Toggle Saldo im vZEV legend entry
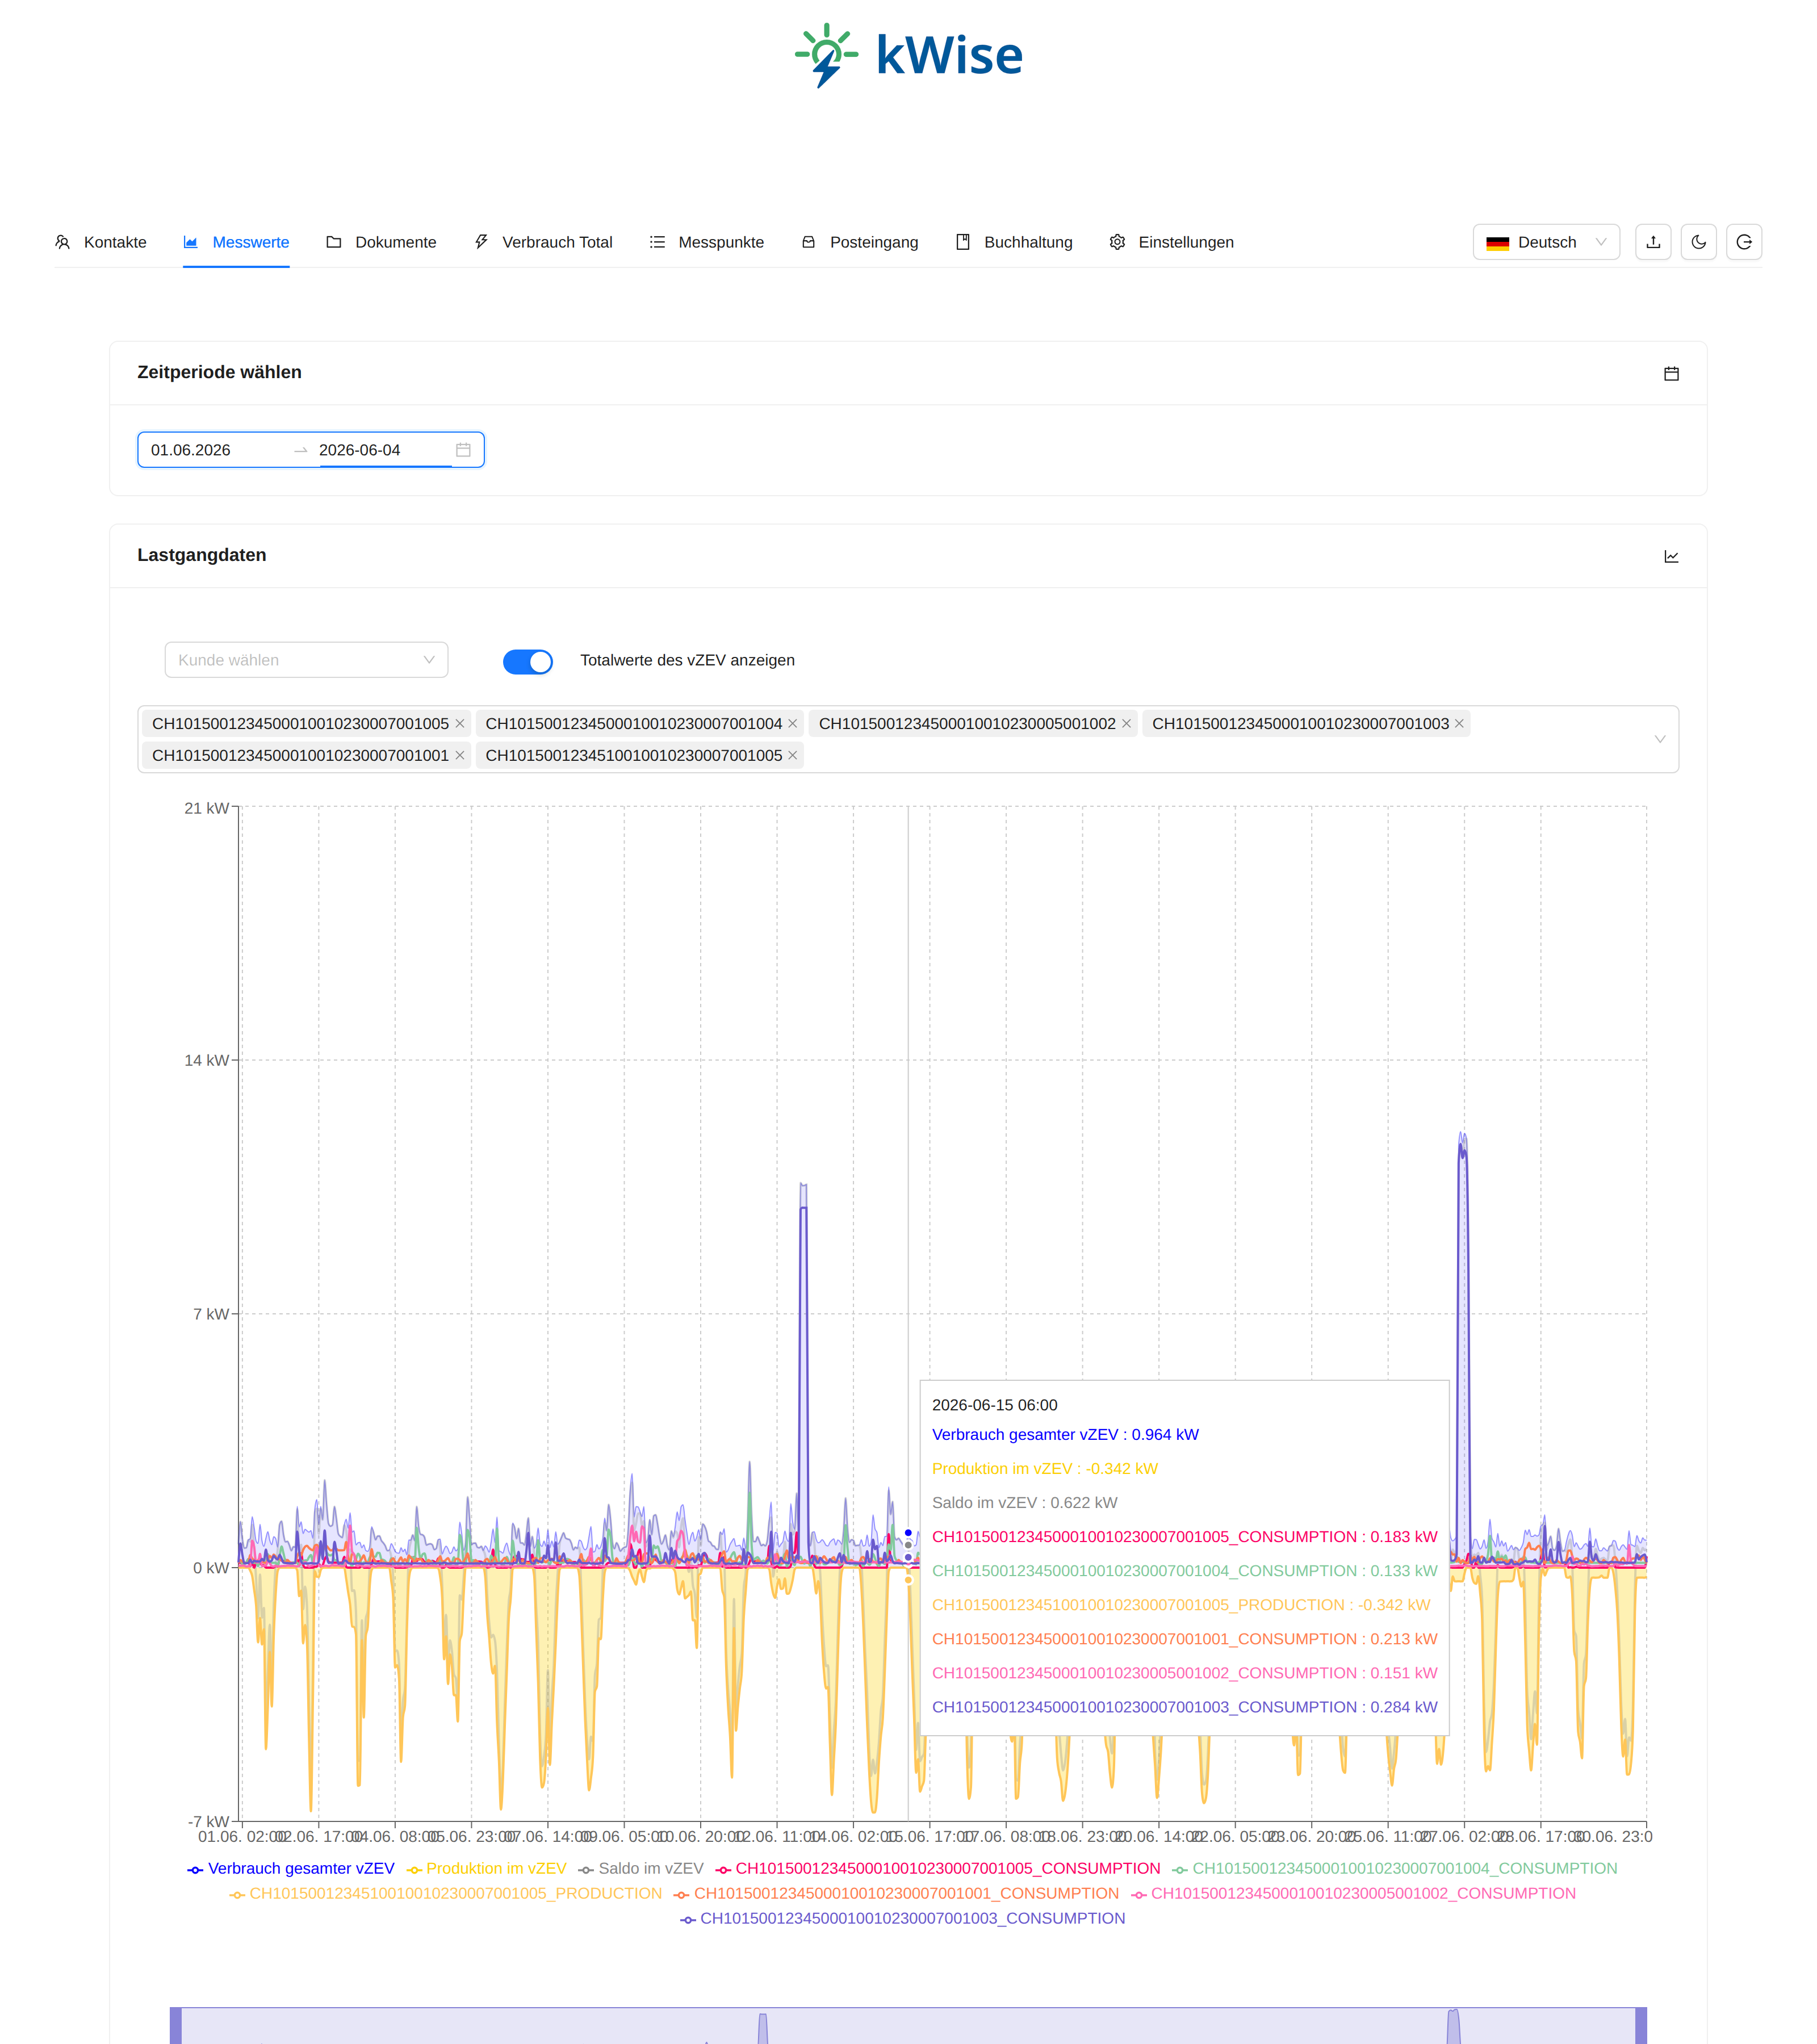1817x2044 pixels. pyautogui.click(x=641, y=1868)
